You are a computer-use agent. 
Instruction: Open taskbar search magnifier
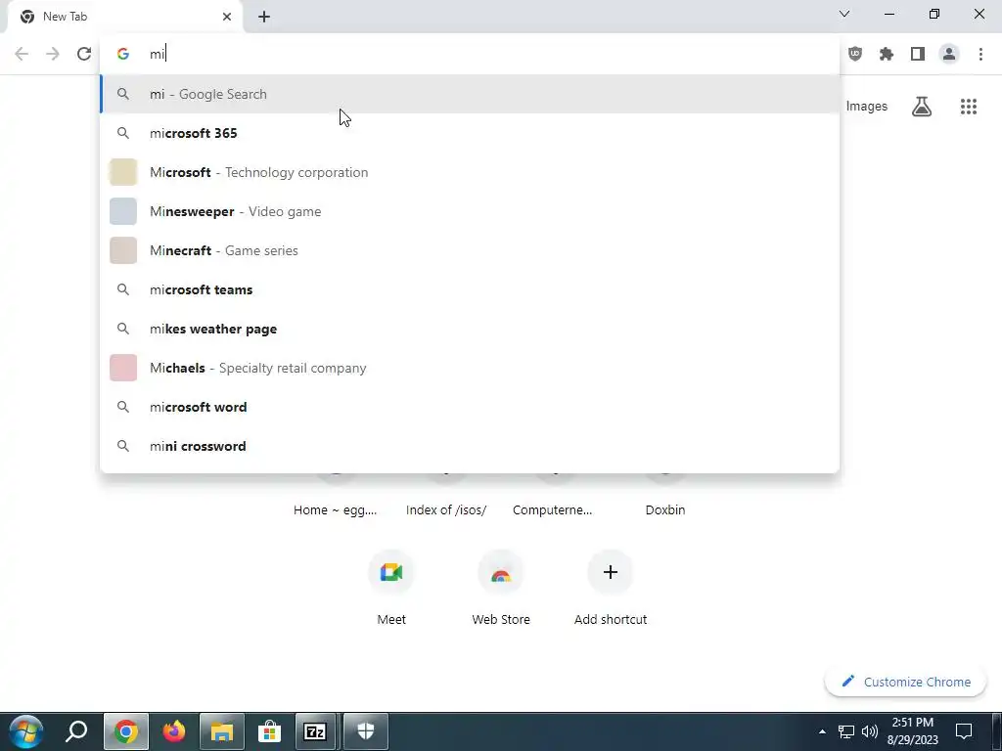pos(76,731)
